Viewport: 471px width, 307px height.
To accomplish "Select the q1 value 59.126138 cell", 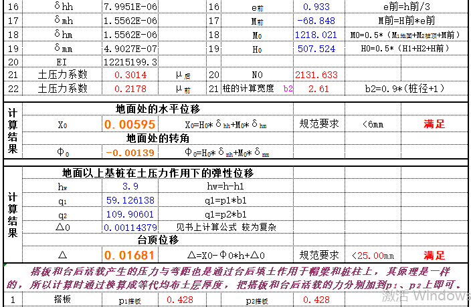I will pos(130,200).
